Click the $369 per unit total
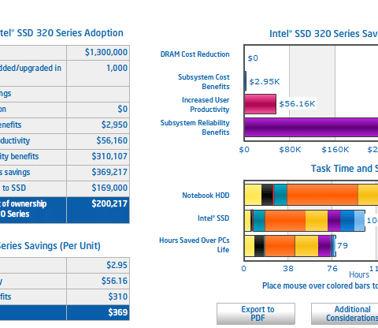The image size is (378, 328). pyautogui.click(x=118, y=312)
